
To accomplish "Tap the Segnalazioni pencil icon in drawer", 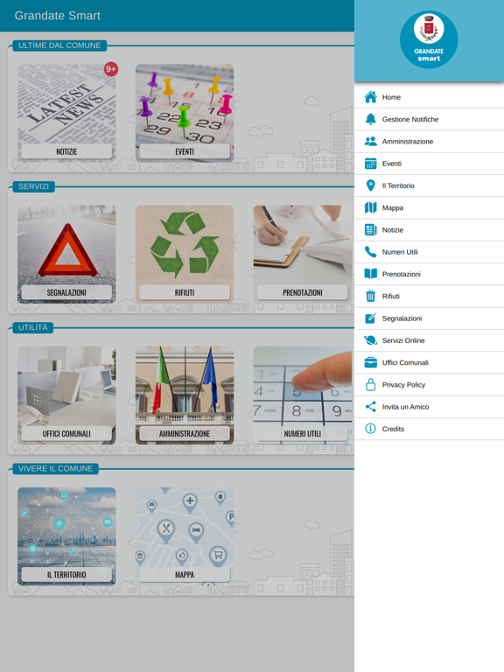I will (x=370, y=318).
